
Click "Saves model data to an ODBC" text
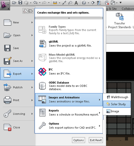pyautogui.click(x=68, y=86)
